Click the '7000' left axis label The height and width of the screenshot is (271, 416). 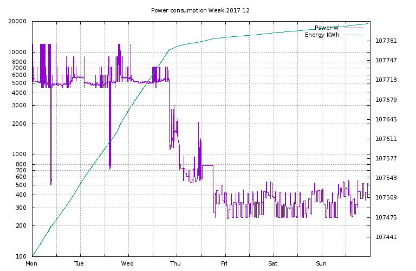pos(19,68)
